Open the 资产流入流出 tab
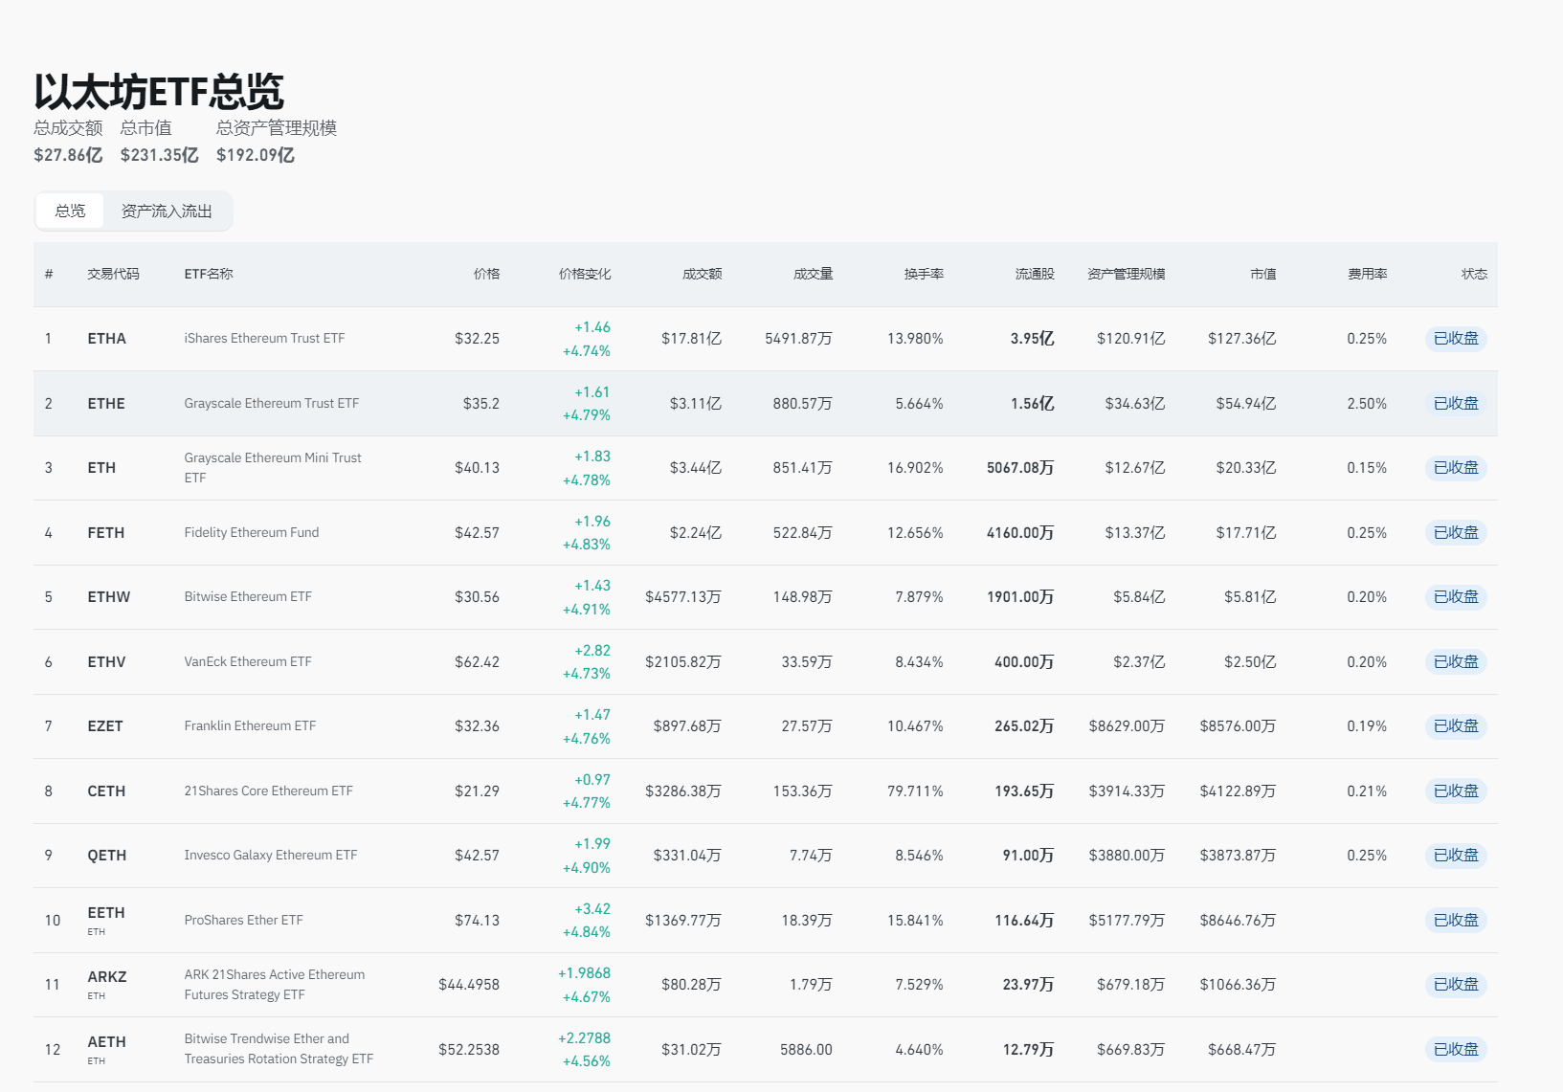This screenshot has width=1563, height=1092. [167, 211]
